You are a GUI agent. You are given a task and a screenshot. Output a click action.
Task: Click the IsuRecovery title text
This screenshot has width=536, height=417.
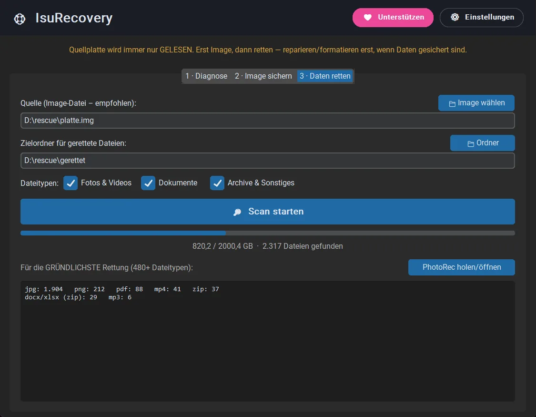pos(74,18)
